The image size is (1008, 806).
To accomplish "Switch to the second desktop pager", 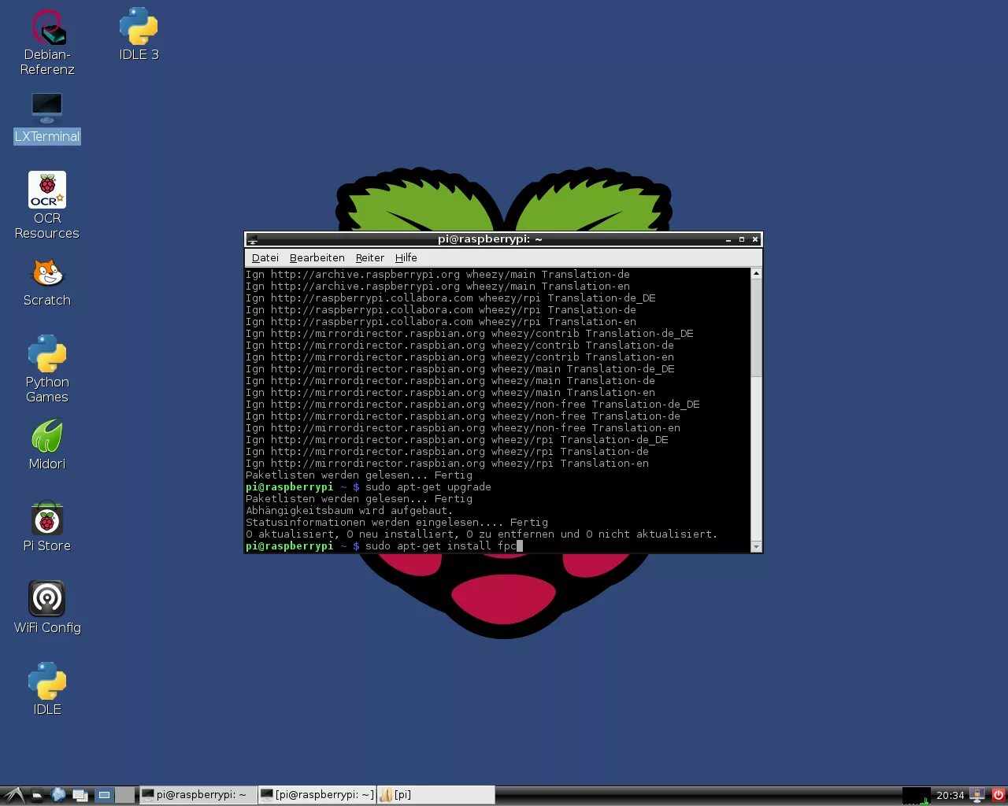I will 124,795.
